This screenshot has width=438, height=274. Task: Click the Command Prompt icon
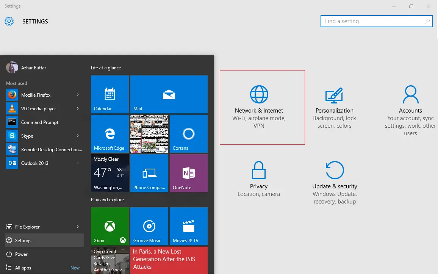(x=12, y=122)
